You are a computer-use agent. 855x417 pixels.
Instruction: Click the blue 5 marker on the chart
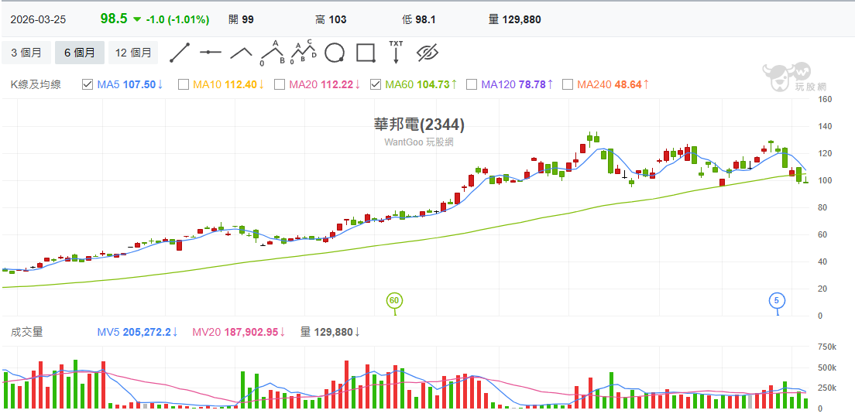(777, 300)
